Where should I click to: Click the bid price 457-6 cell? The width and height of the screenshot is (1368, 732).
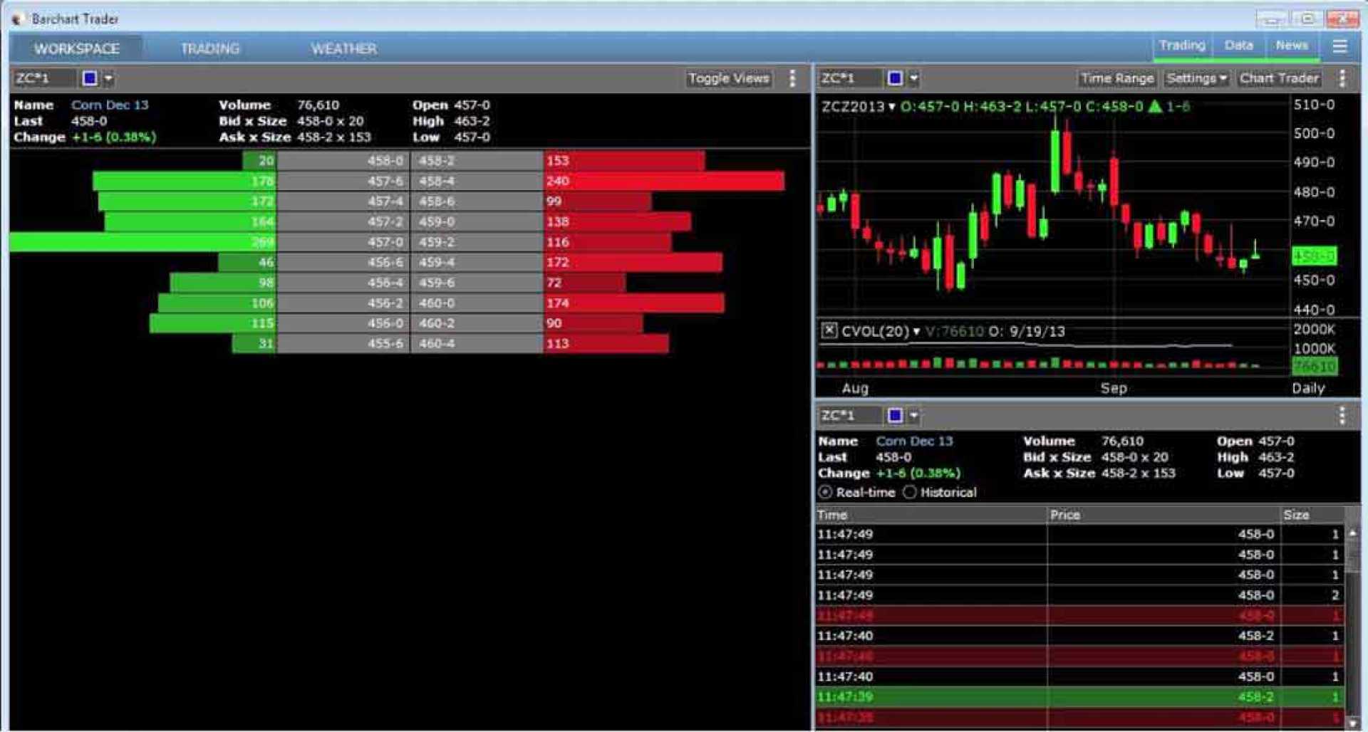point(343,181)
